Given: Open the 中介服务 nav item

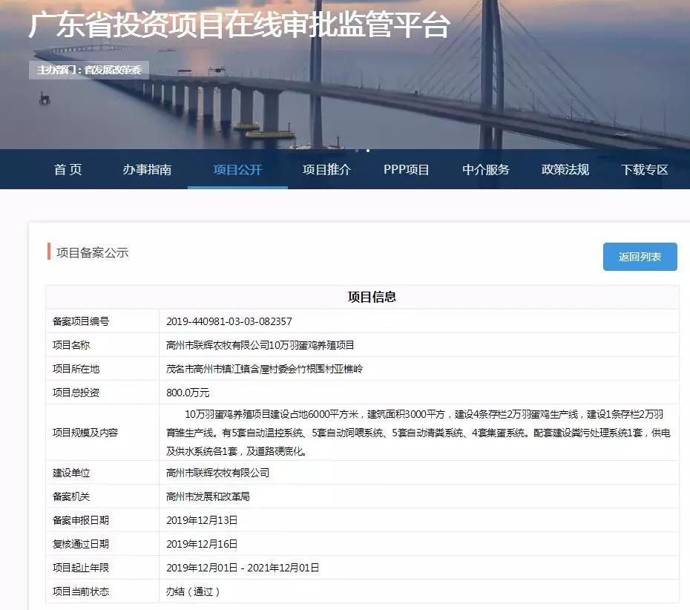Looking at the screenshot, I should [486, 169].
